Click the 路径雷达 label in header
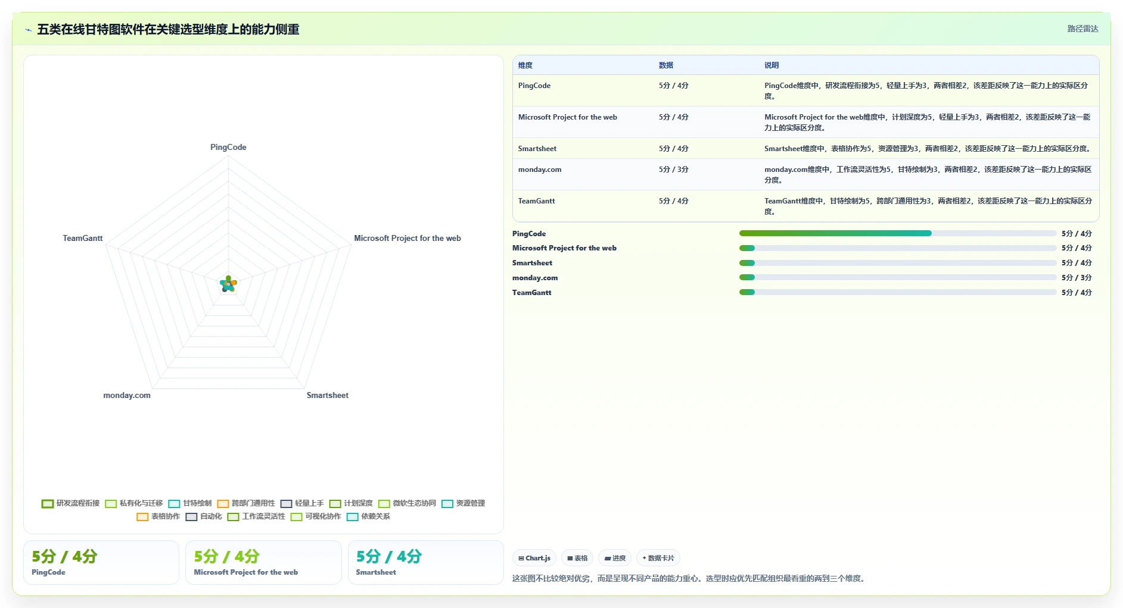 coord(1082,29)
